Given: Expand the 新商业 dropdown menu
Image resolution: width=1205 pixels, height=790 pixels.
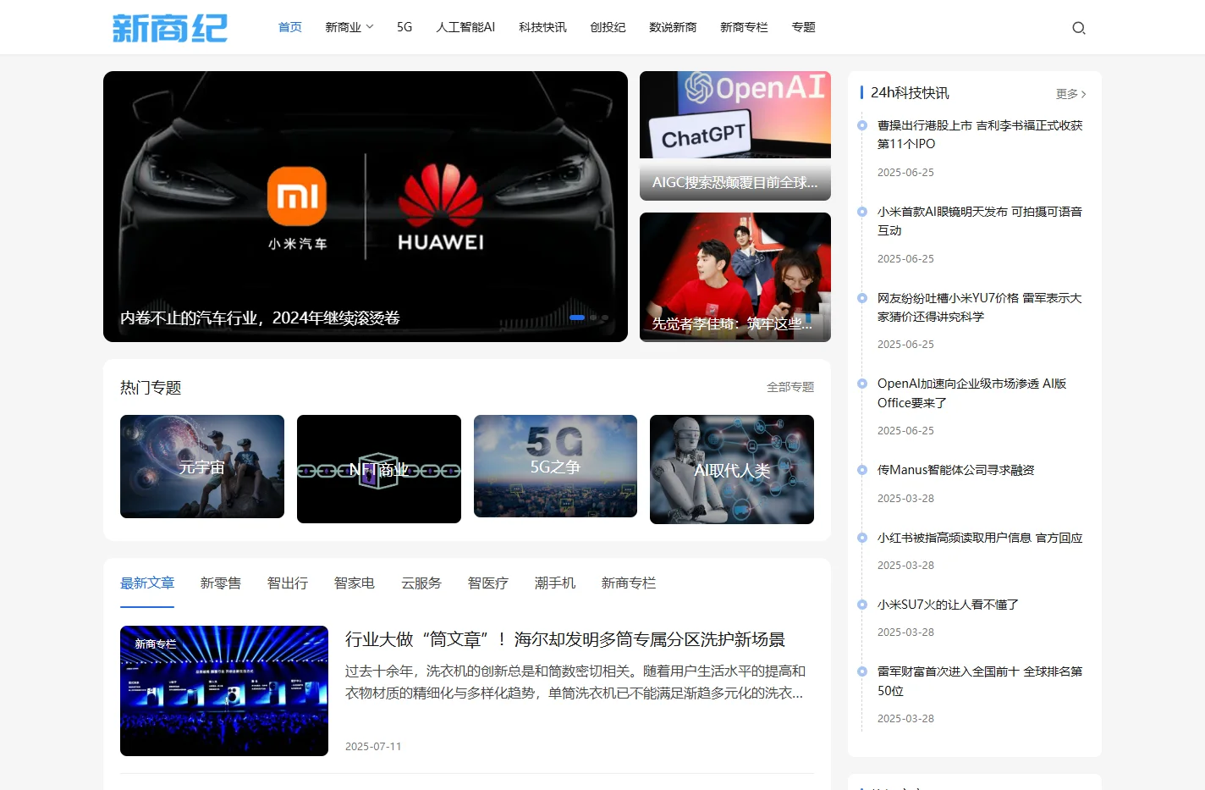Looking at the screenshot, I should (x=349, y=27).
